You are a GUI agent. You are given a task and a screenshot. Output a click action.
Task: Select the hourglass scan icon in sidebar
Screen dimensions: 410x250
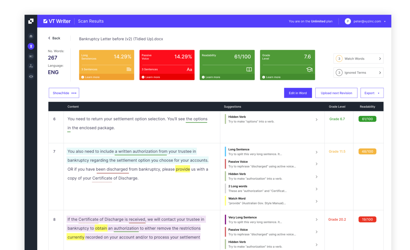pyautogui.click(x=31, y=46)
